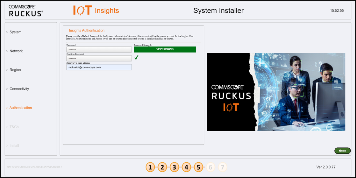Image resolution: width=356 pixels, height=178 pixels.
Task: Click the chevron next to System
Action: 7,32
